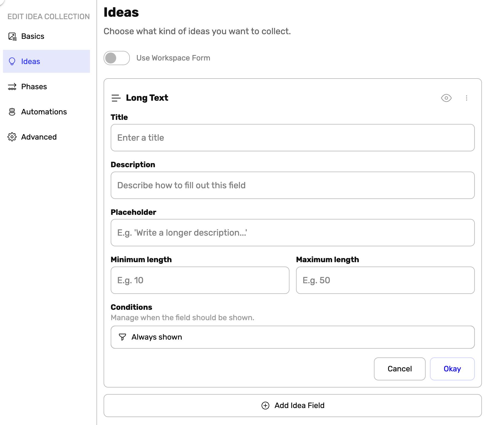Switch to the Phases section

click(34, 87)
